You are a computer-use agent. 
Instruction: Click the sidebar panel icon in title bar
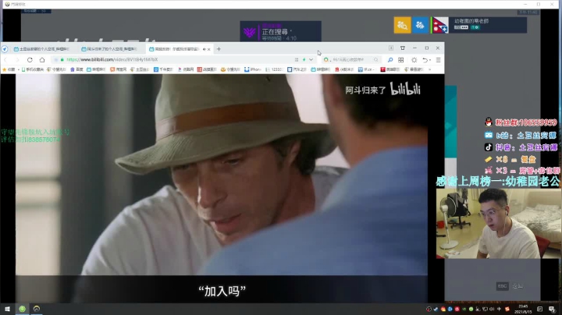click(391, 48)
